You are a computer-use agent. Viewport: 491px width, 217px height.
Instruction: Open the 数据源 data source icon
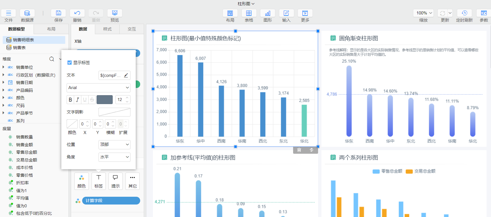point(27,13)
